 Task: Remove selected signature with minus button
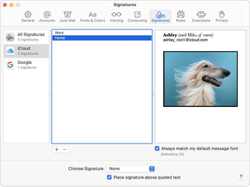64,149
